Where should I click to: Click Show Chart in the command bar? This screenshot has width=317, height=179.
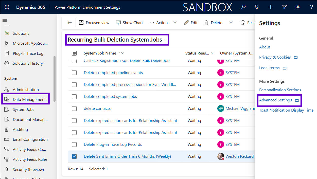tap(130, 23)
